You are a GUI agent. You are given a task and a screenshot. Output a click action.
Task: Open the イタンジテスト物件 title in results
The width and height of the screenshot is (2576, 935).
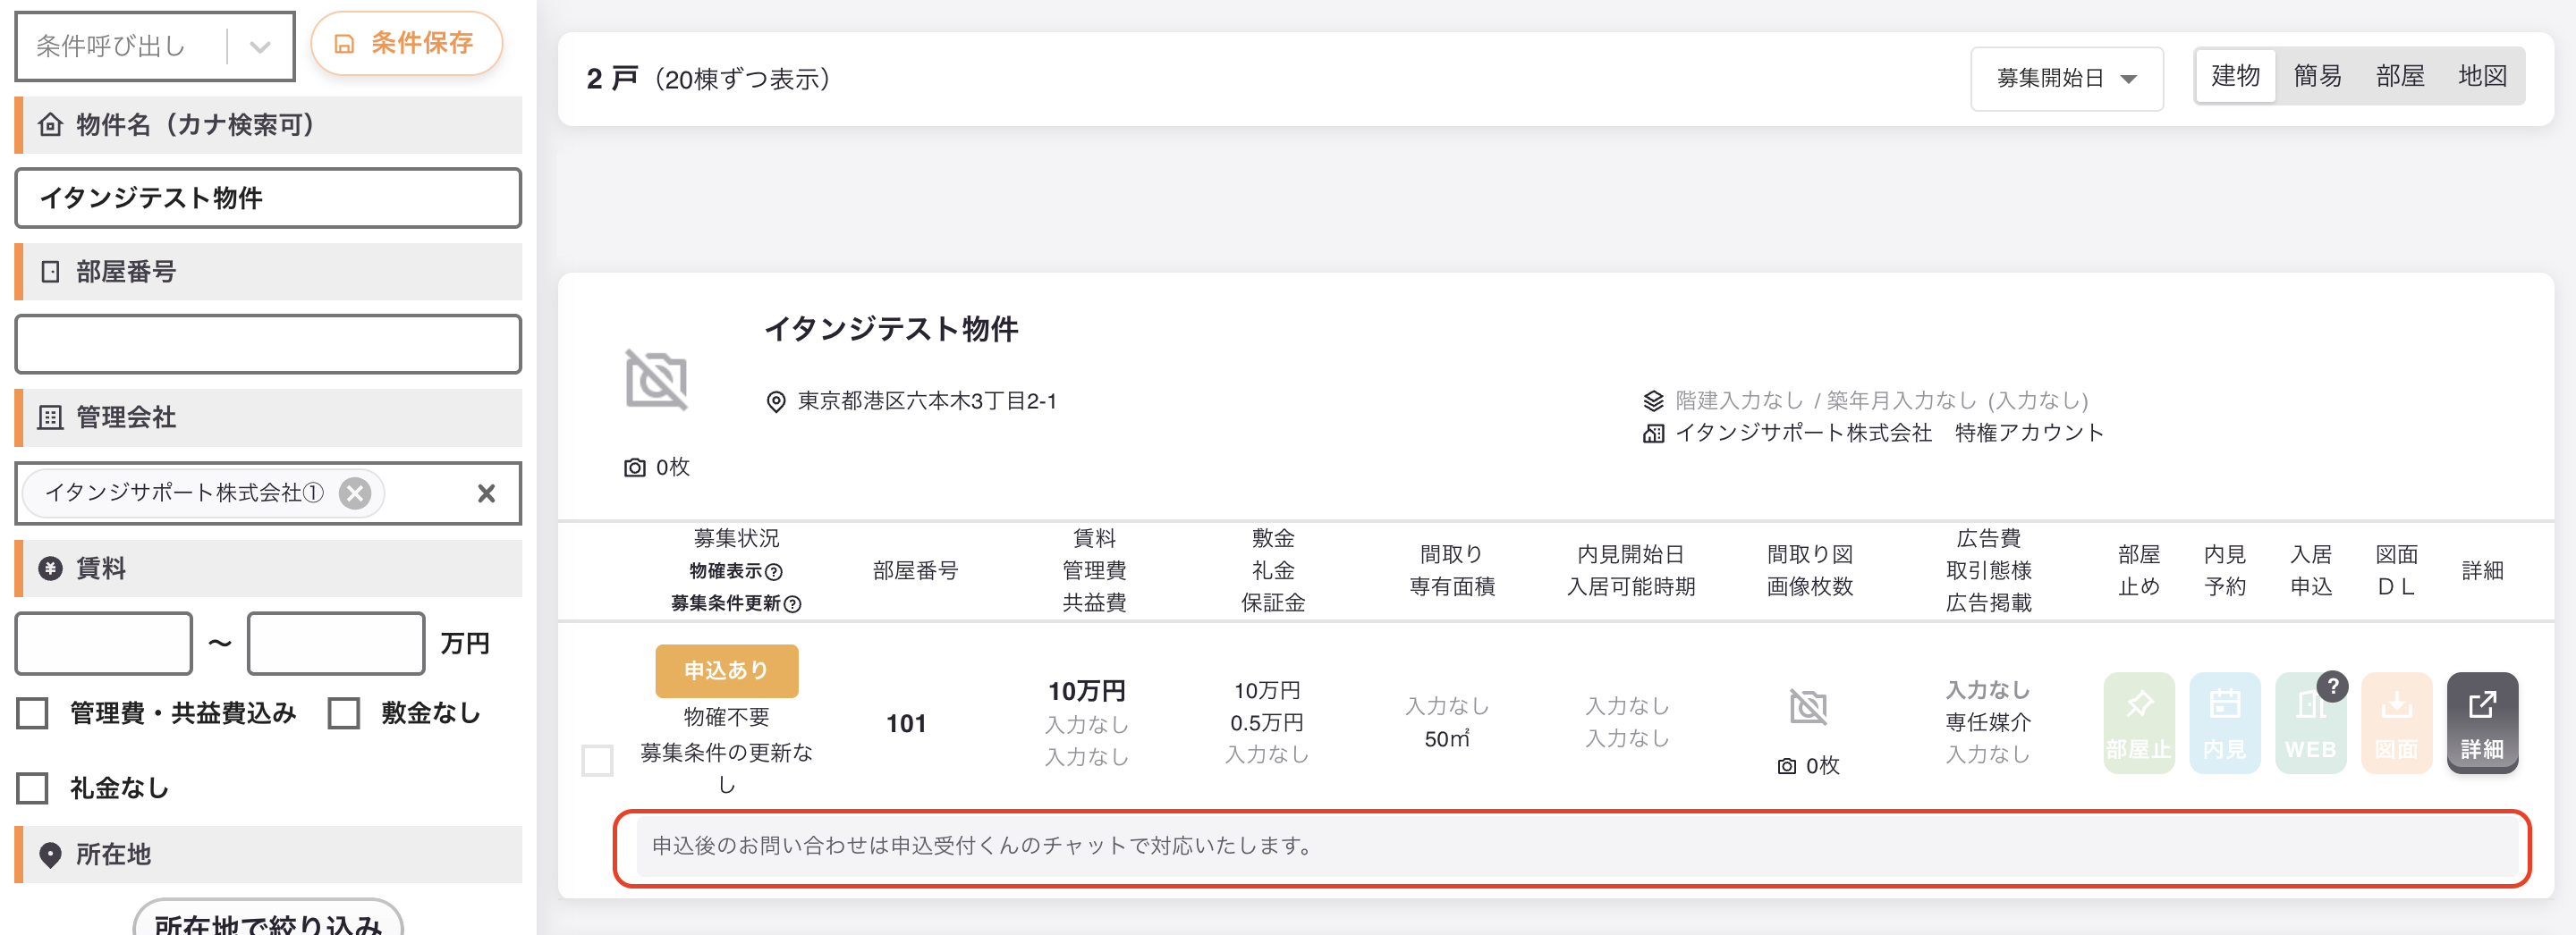click(891, 329)
